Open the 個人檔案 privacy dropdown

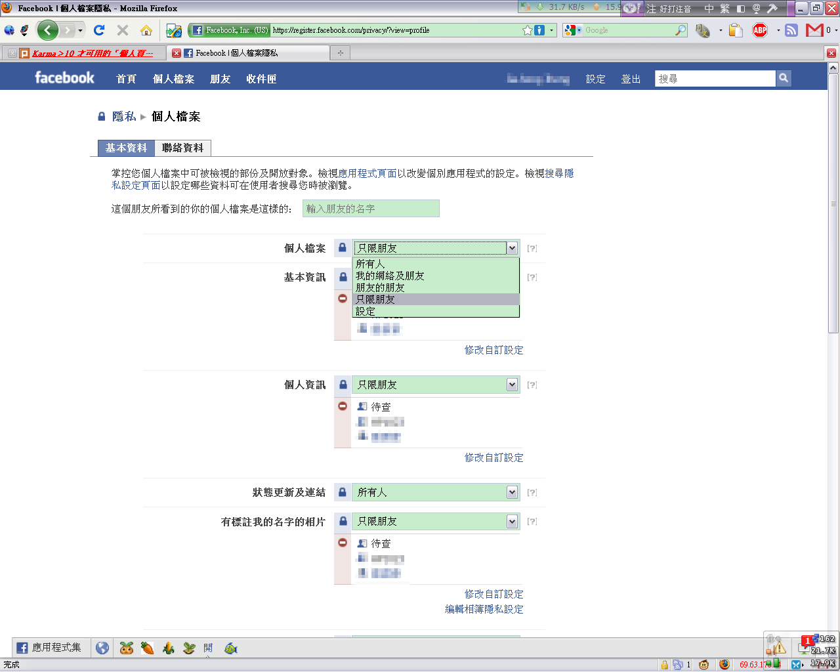tap(436, 248)
